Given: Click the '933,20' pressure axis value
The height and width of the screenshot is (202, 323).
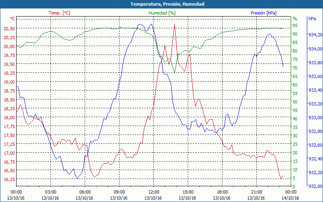Looking at the screenshot, I should [315, 104].
